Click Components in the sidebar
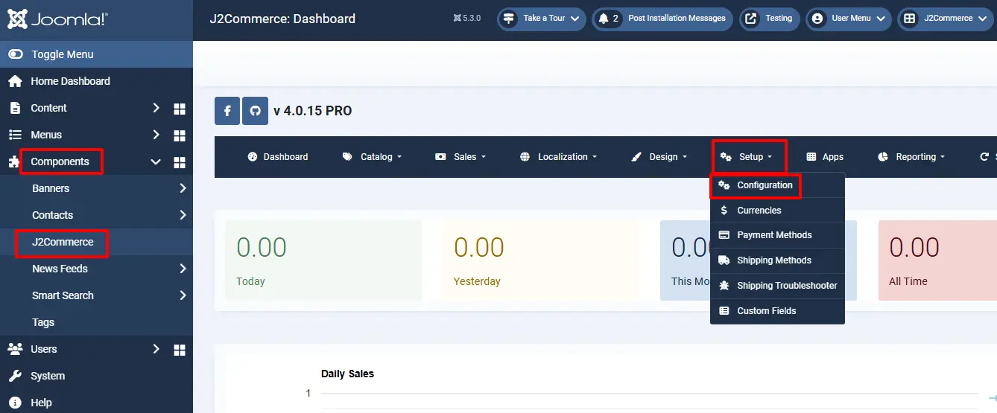The width and height of the screenshot is (997, 413). click(60, 161)
